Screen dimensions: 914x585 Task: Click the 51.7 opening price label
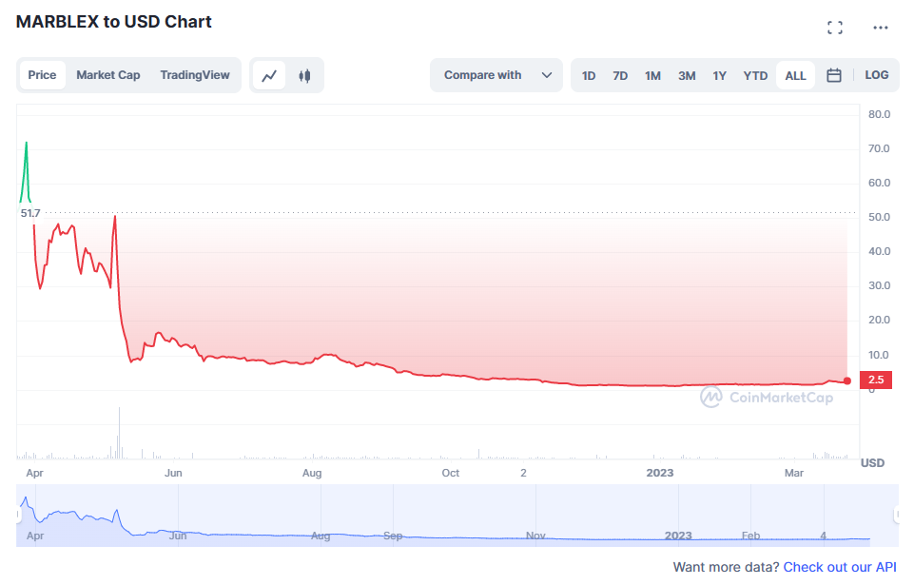(x=30, y=213)
